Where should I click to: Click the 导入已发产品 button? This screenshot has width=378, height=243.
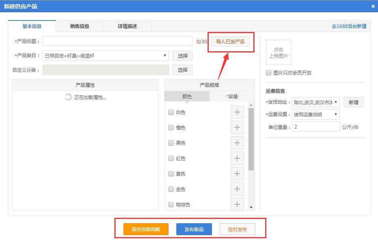(230, 41)
